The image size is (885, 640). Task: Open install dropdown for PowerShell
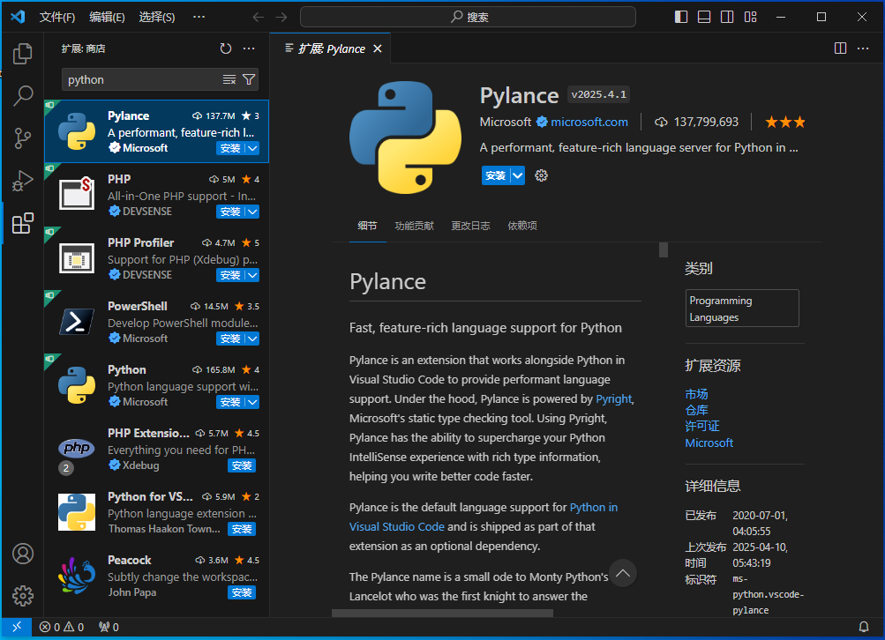(252, 339)
